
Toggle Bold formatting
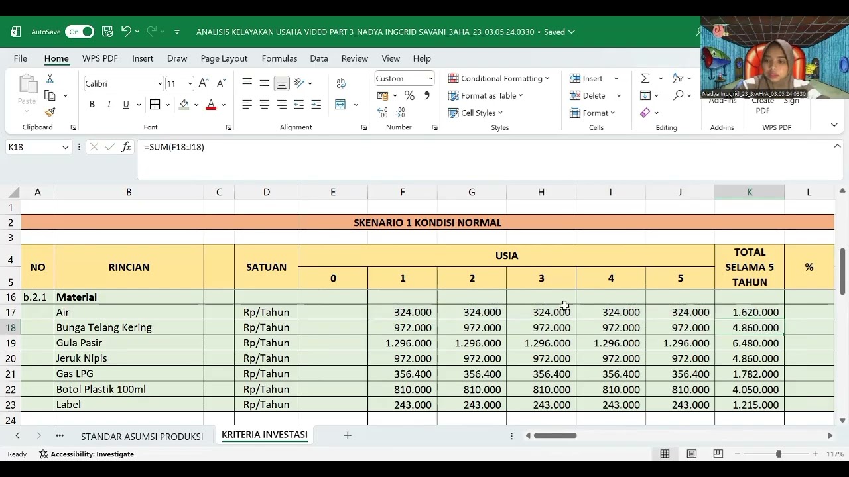(92, 105)
